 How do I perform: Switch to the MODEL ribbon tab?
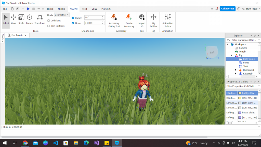pyautogui.click(x=61, y=9)
